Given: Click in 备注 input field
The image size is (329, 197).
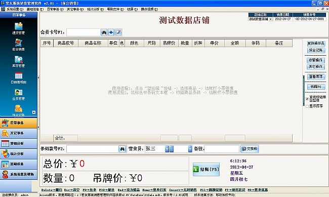Looking at the screenshot, I should pos(222,149).
